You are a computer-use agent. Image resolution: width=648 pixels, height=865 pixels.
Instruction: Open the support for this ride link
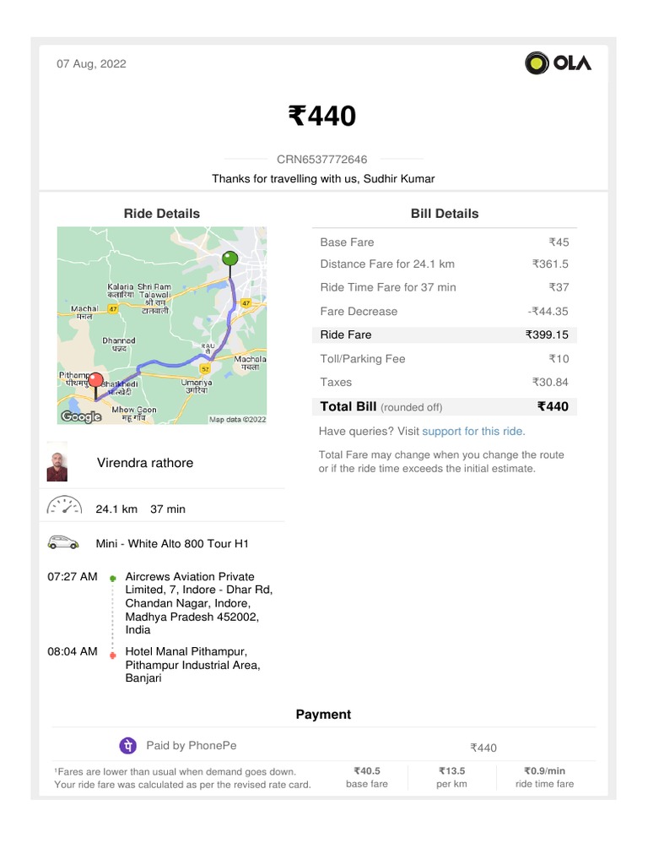pyautogui.click(x=472, y=432)
